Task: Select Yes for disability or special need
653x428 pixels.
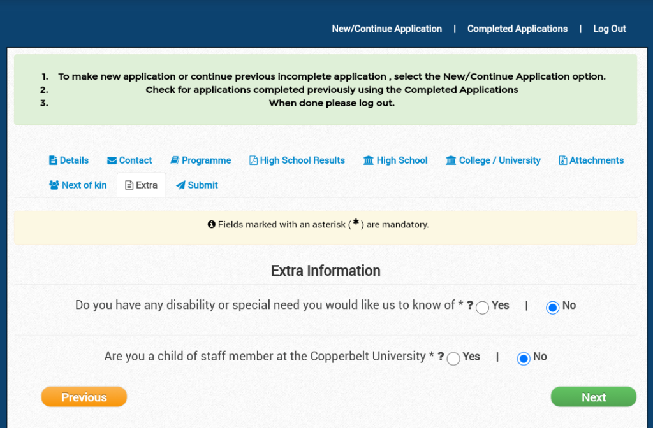Action: point(483,308)
